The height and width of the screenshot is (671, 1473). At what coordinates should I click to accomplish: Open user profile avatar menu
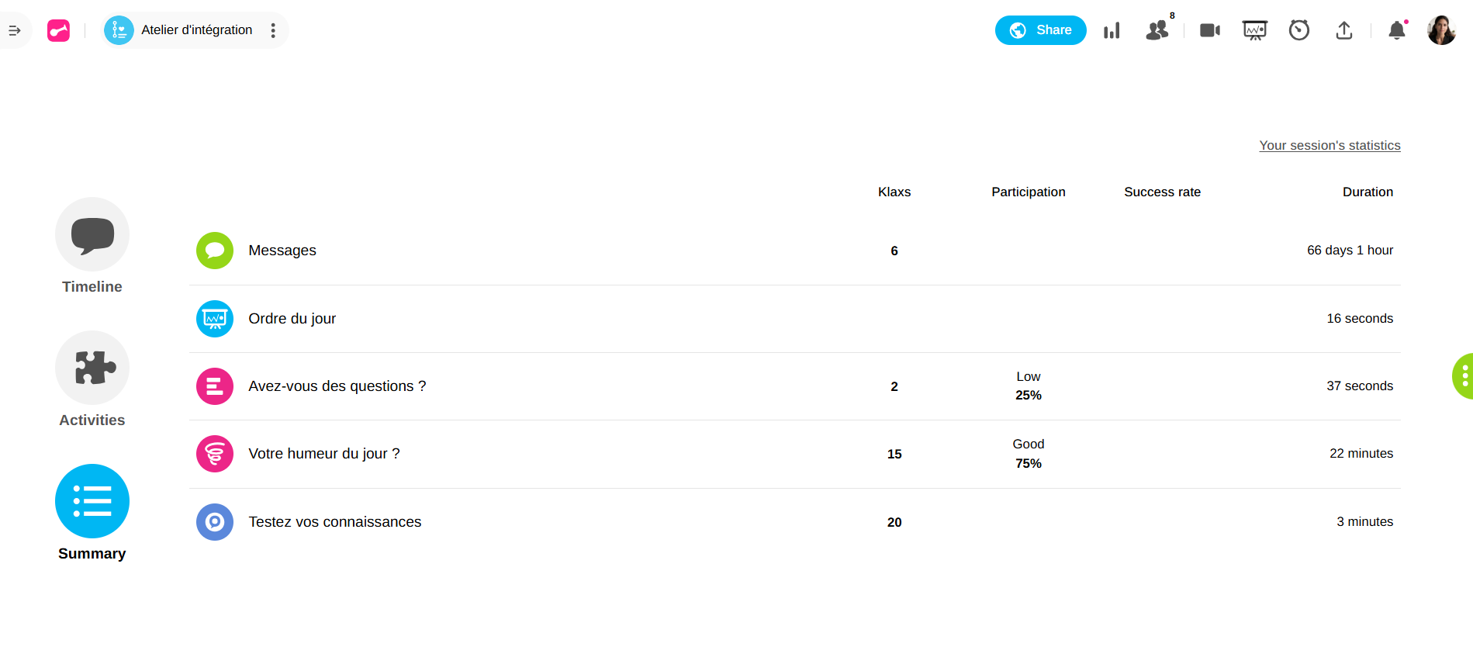[1441, 30]
